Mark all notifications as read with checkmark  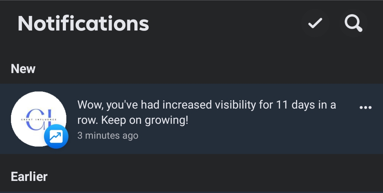315,23
